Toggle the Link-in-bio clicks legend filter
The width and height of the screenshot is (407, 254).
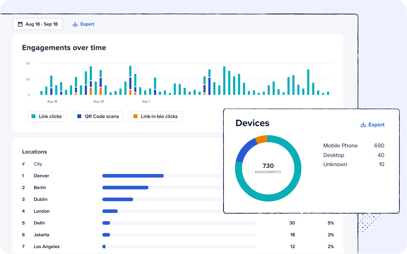156,117
